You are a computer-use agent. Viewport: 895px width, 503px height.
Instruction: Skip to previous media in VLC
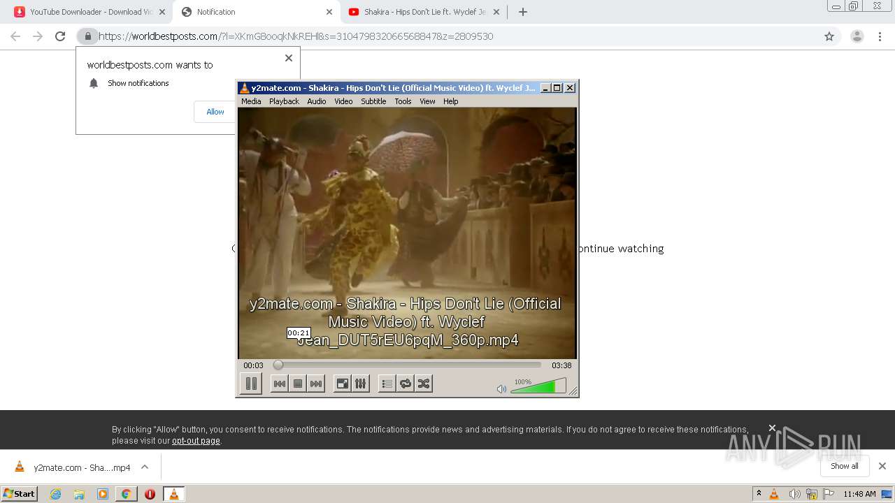279,384
